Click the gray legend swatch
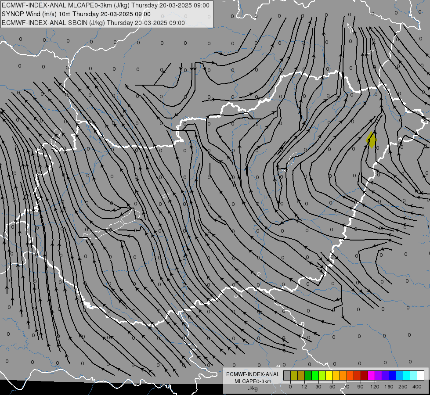The width and height of the screenshot is (430, 395). [x=287, y=375]
